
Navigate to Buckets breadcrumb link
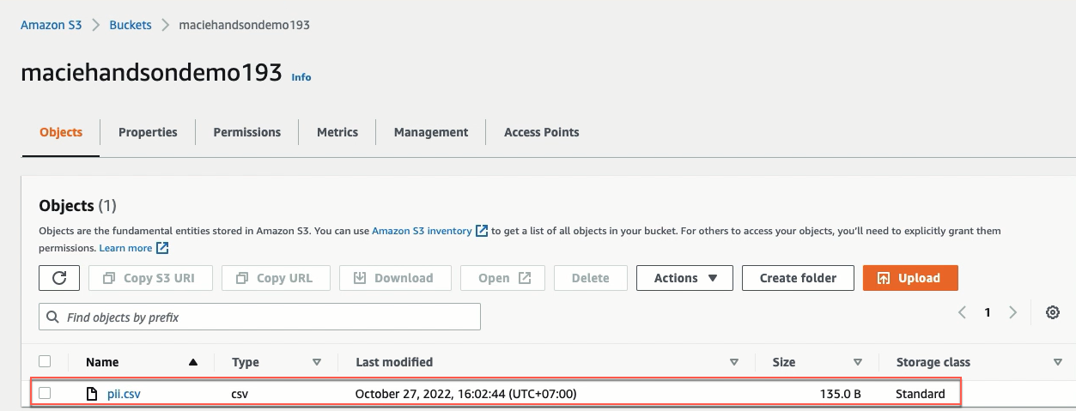click(131, 25)
